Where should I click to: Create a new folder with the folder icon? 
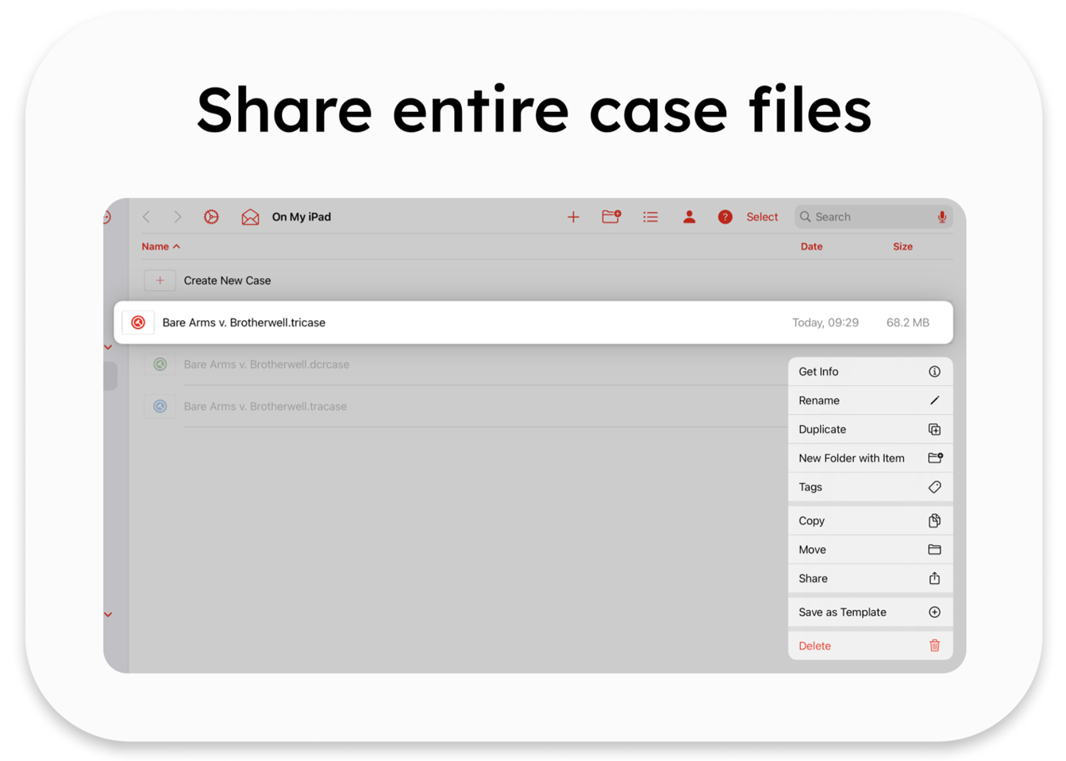pyautogui.click(x=611, y=216)
